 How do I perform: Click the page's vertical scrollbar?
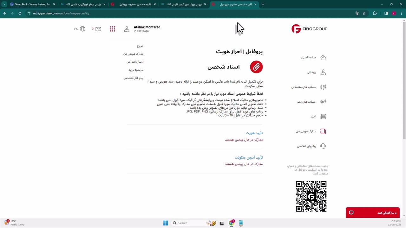point(404,79)
